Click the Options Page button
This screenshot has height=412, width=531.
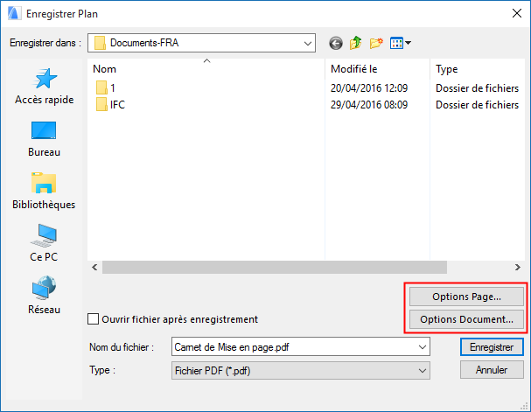pos(466,297)
